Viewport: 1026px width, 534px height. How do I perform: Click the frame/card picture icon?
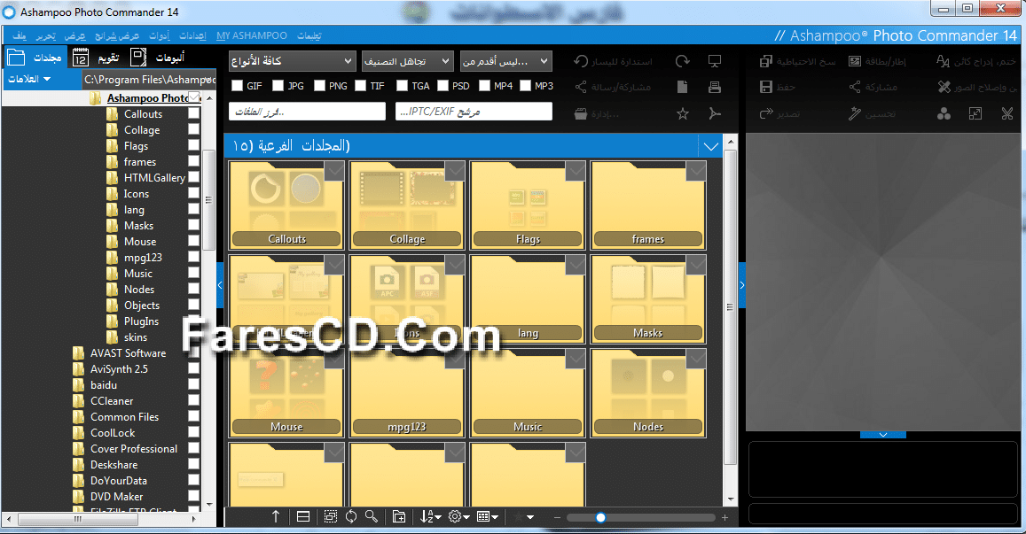coord(855,61)
